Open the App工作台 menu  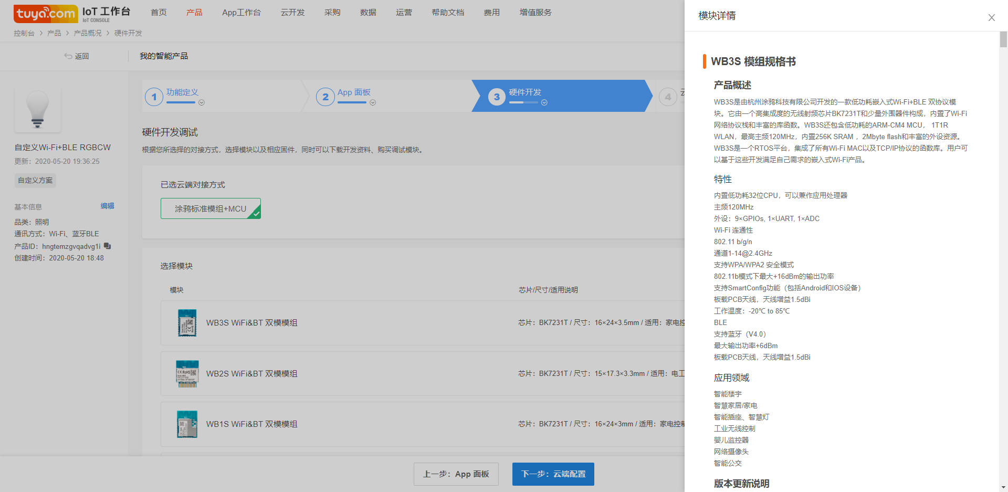pyautogui.click(x=241, y=13)
